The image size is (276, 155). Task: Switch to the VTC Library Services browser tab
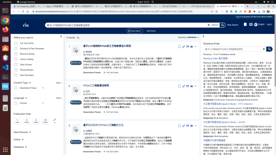[x=201, y=6]
